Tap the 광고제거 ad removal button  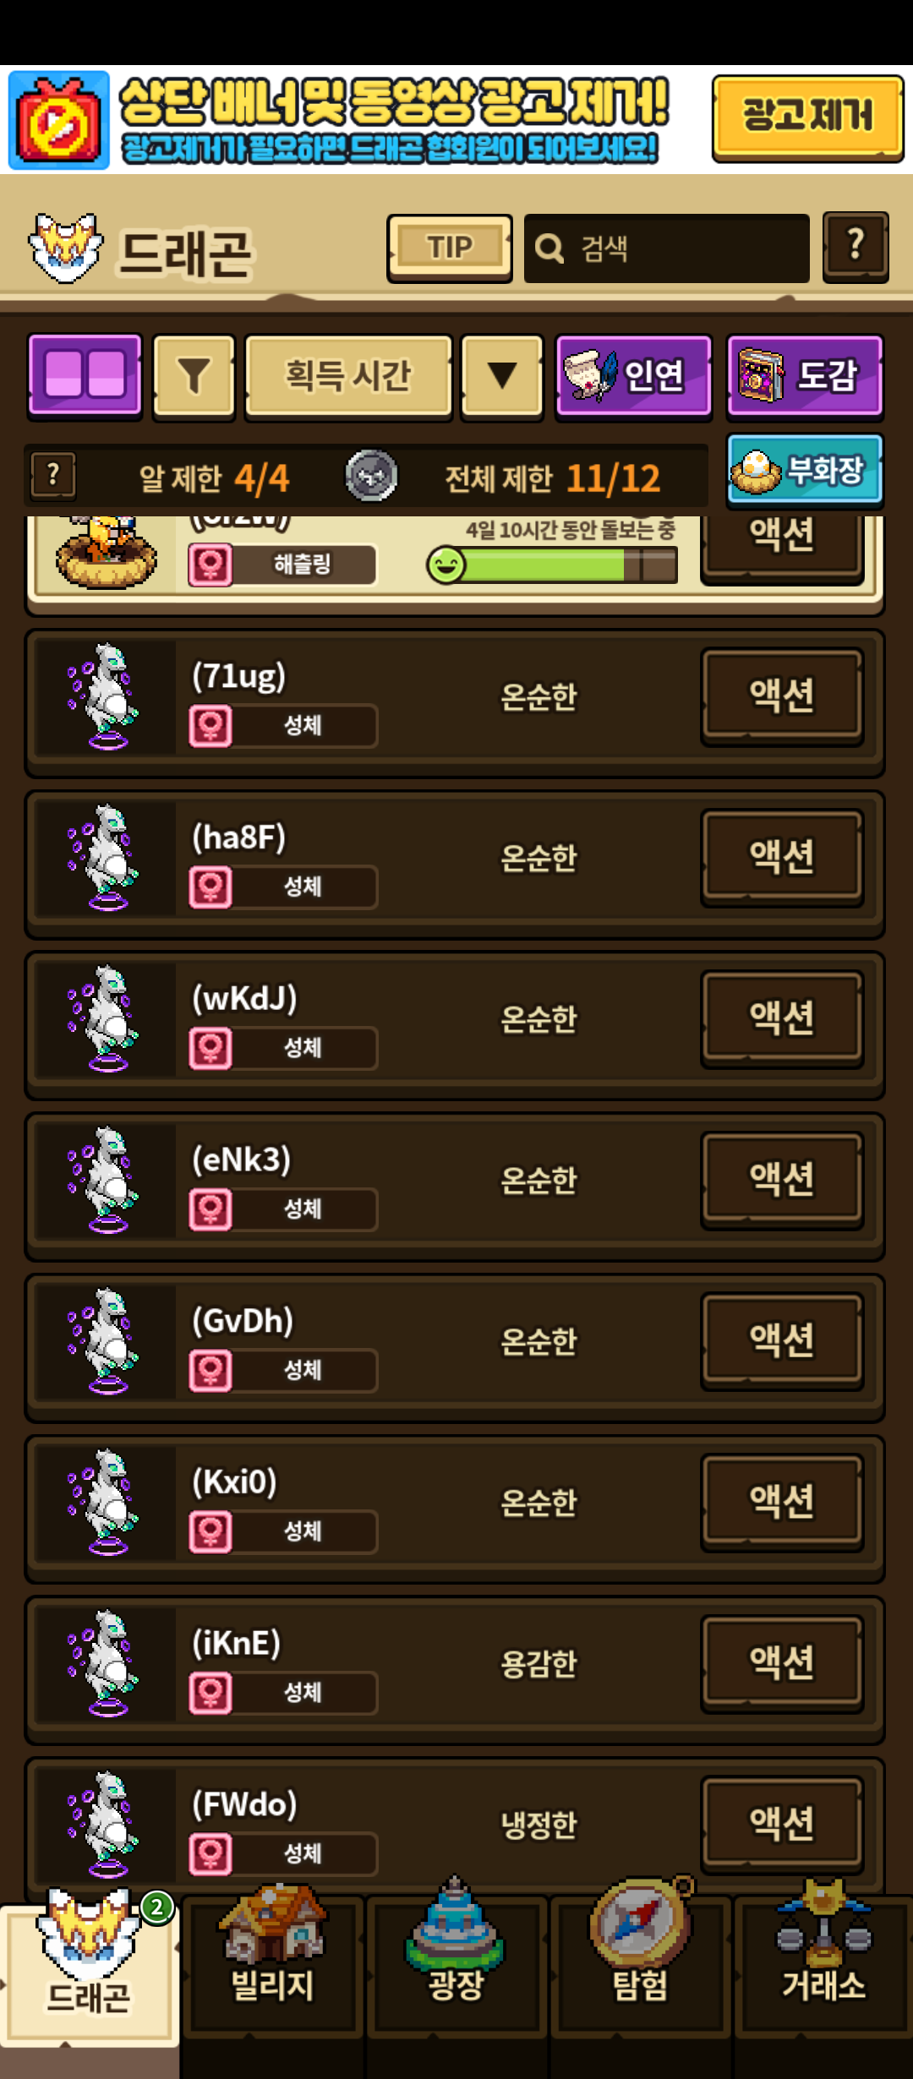807,118
